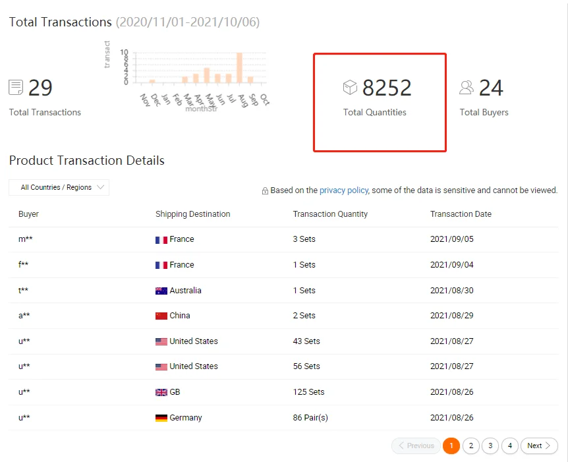Click the China flag icon
Image resolution: width=568 pixels, height=462 pixels.
[x=161, y=316]
